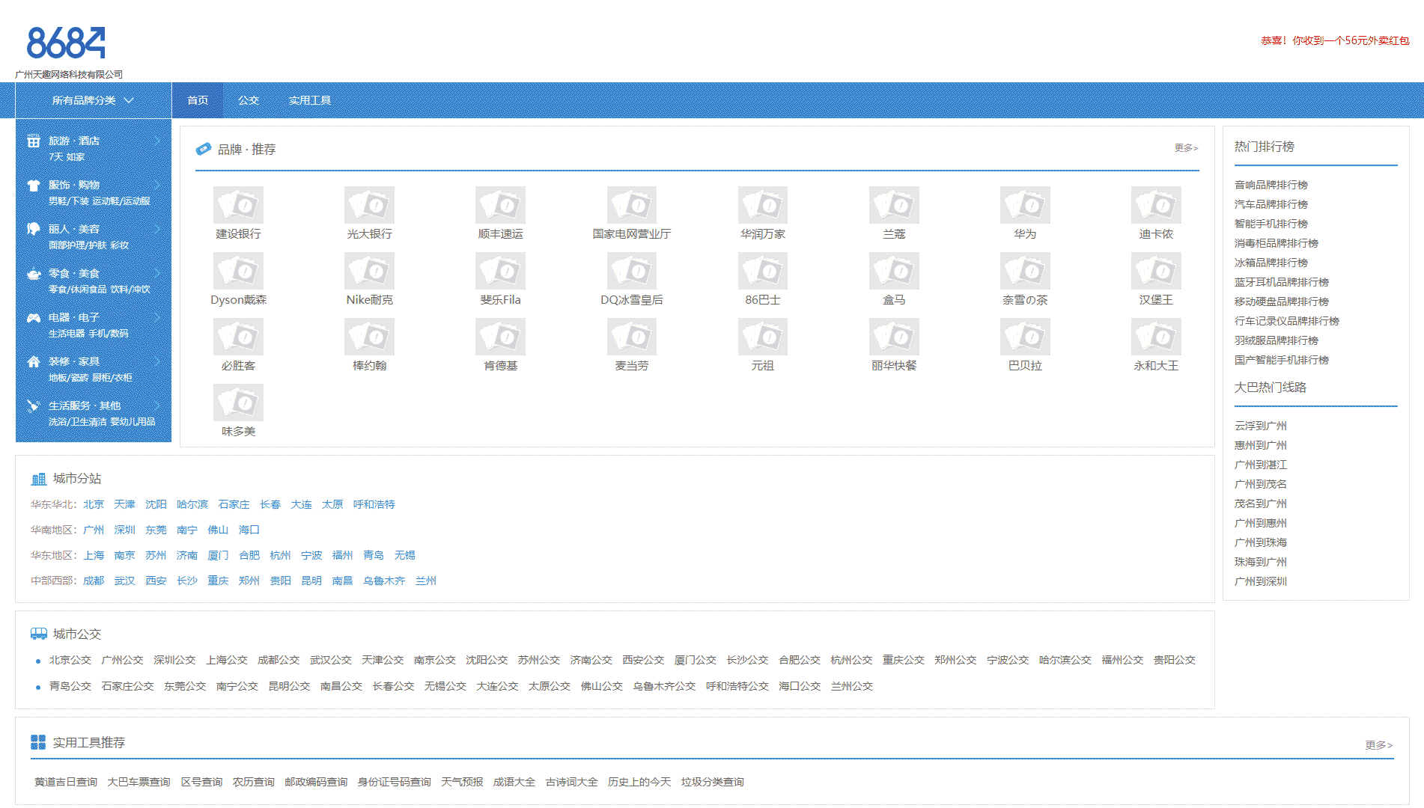
Task: Select the 国家电网营业厅 brand image
Action: (632, 205)
